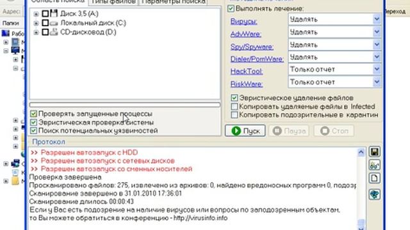Screen dimensions: 410x230
Task: Expand the Диск 3,5 (A:) tree node
Action: click(36, 14)
